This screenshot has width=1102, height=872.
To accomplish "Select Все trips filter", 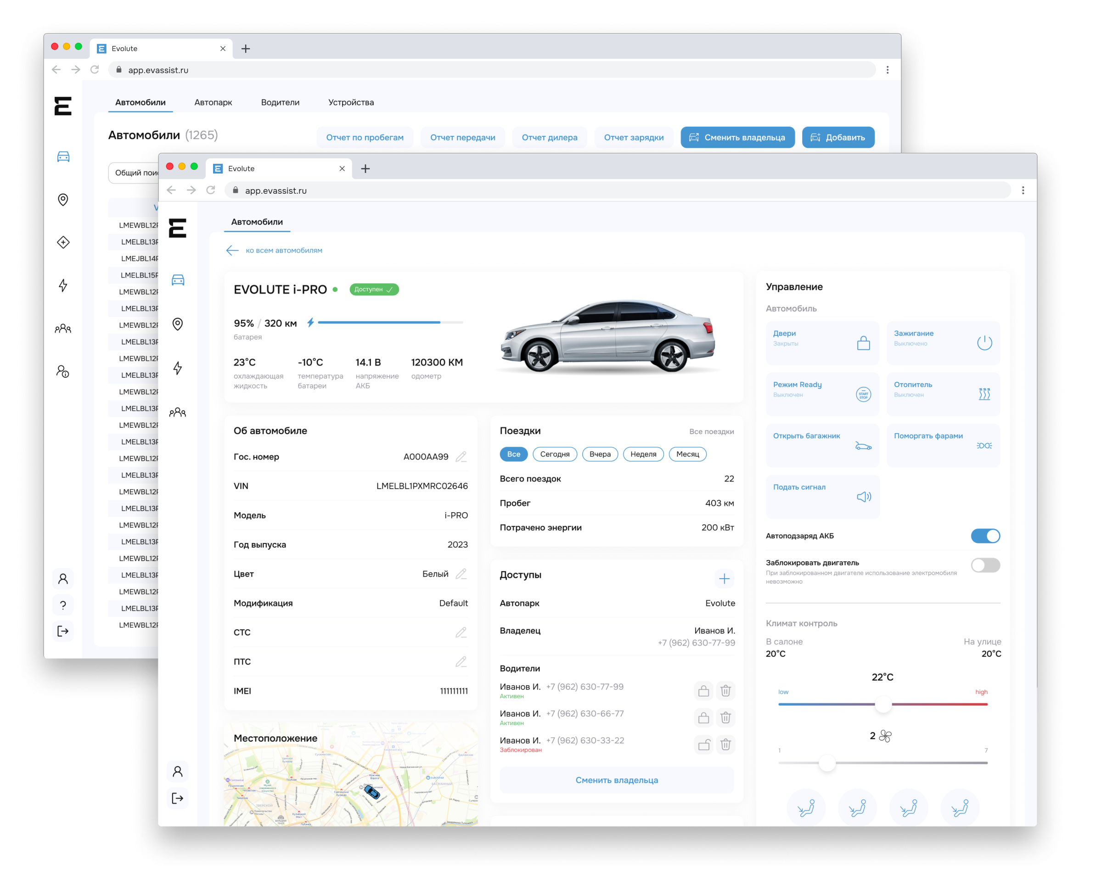I will 514,454.
